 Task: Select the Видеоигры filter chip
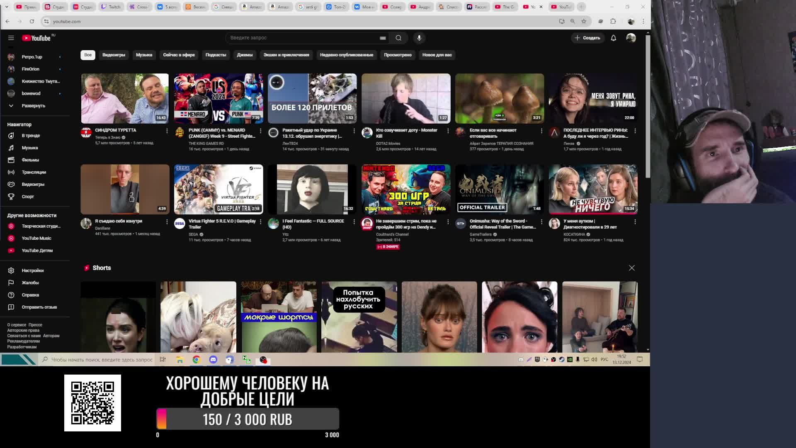pos(114,55)
